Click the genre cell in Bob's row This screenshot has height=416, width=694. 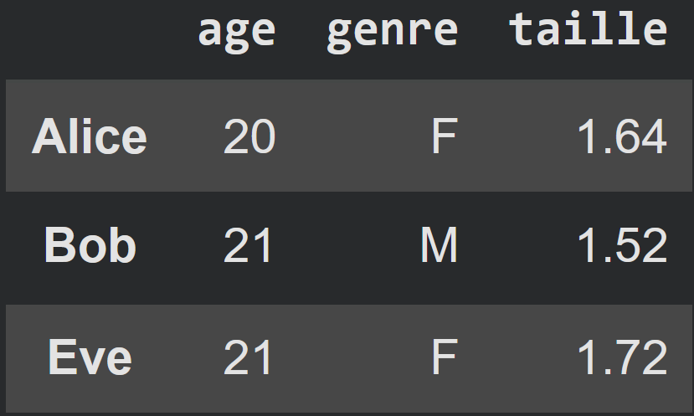pos(440,247)
